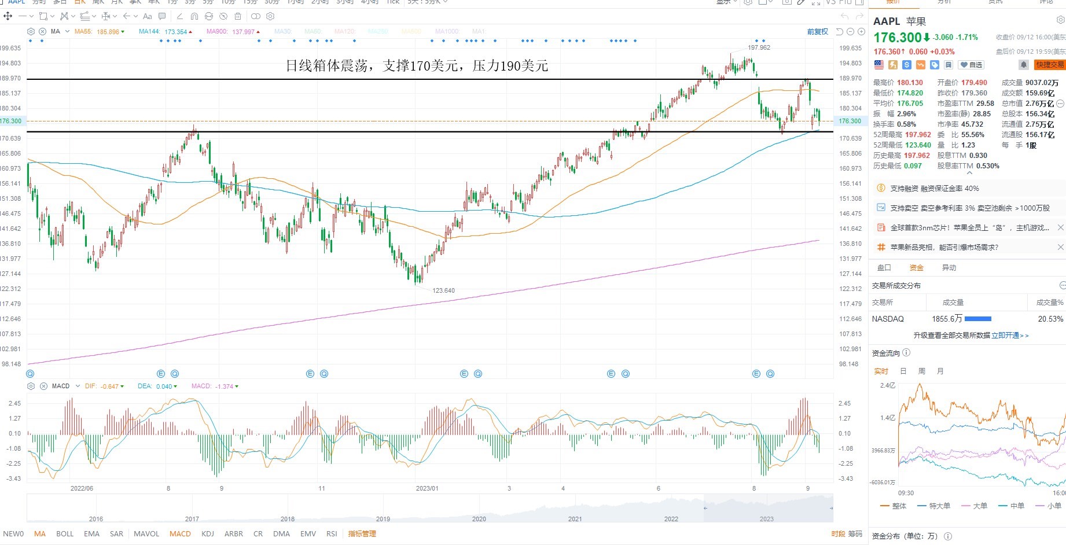Open MA indicator settings gear

pos(31,31)
